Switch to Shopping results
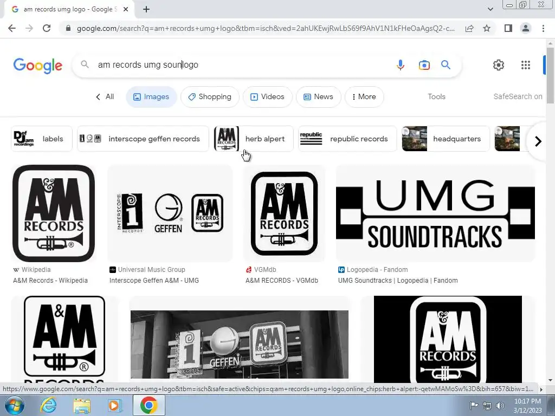Image resolution: width=555 pixels, height=416 pixels. click(x=210, y=96)
